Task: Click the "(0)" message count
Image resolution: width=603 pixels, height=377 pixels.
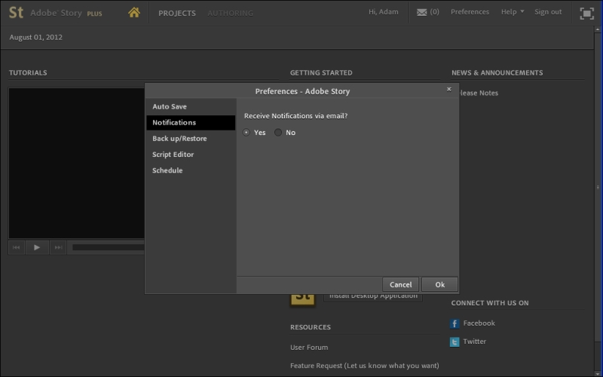Action: [x=435, y=12]
